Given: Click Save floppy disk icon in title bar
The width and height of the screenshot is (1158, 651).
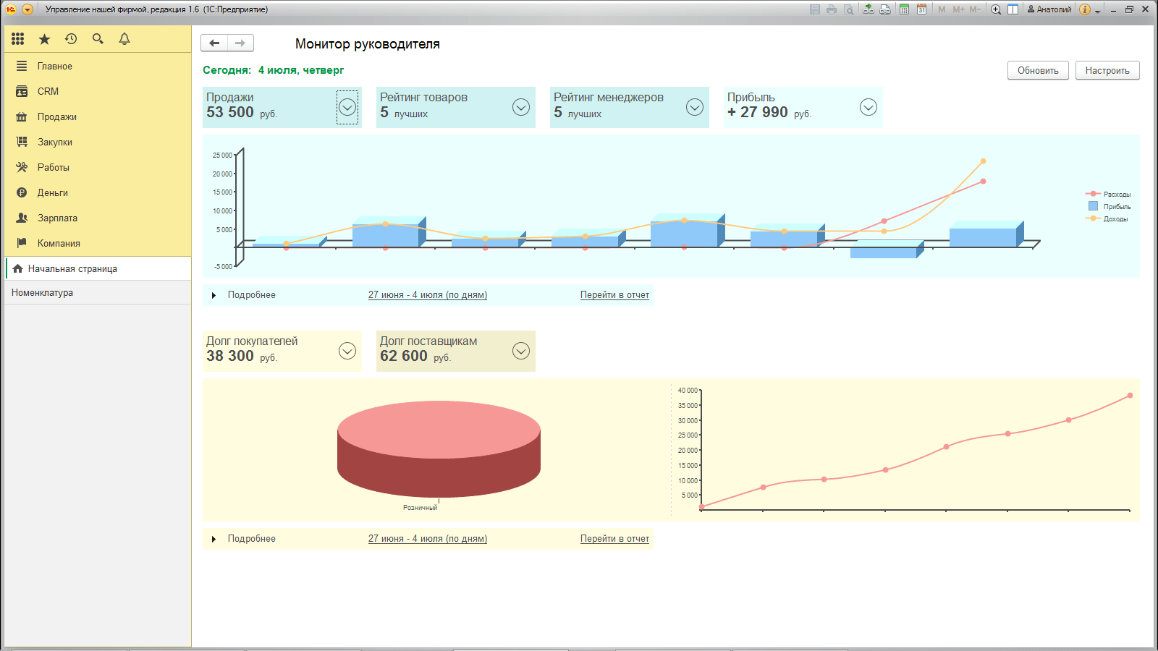Looking at the screenshot, I should (815, 9).
